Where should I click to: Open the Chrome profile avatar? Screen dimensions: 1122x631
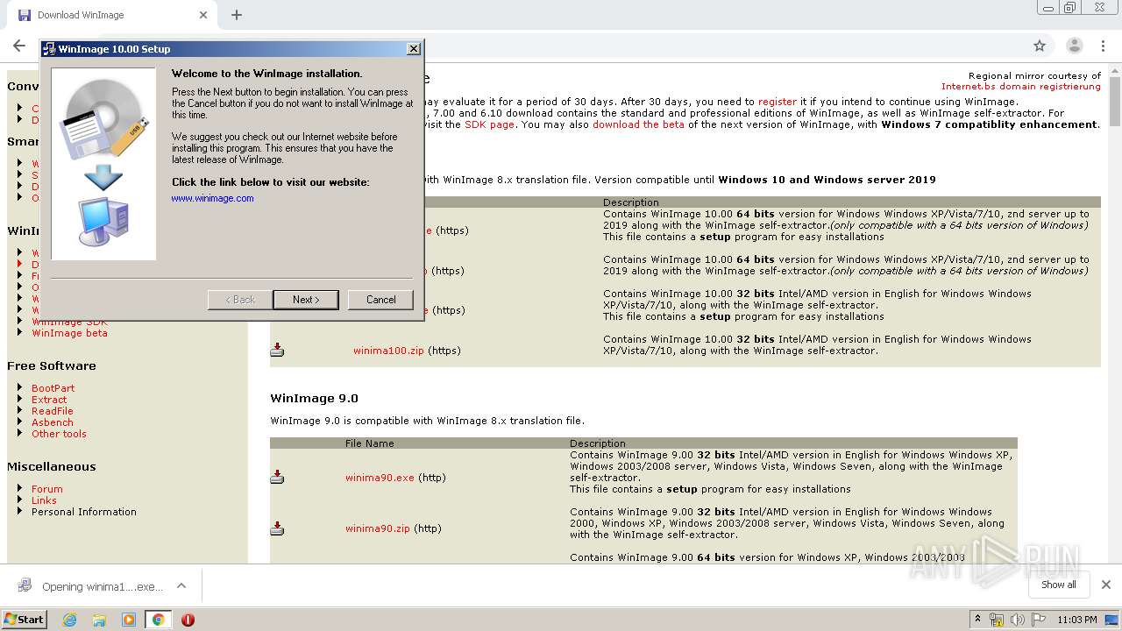point(1074,46)
